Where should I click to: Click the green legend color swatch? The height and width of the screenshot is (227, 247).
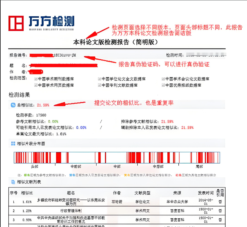27,175
